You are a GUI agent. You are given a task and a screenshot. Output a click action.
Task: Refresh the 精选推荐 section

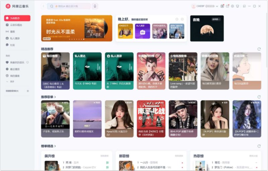click(x=259, y=49)
